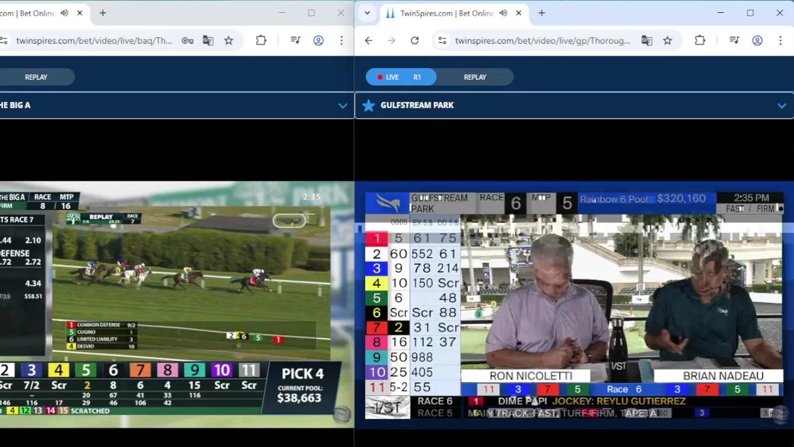Open profile menu in right window
The height and width of the screenshot is (447, 794).
(757, 40)
